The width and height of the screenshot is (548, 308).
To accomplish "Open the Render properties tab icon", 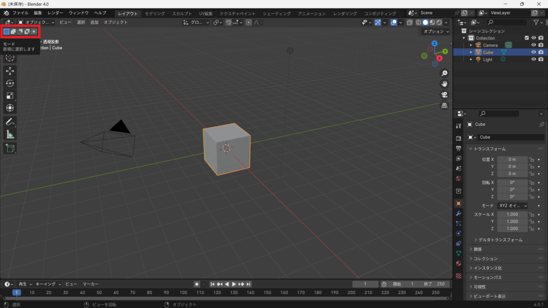I will pos(459,138).
